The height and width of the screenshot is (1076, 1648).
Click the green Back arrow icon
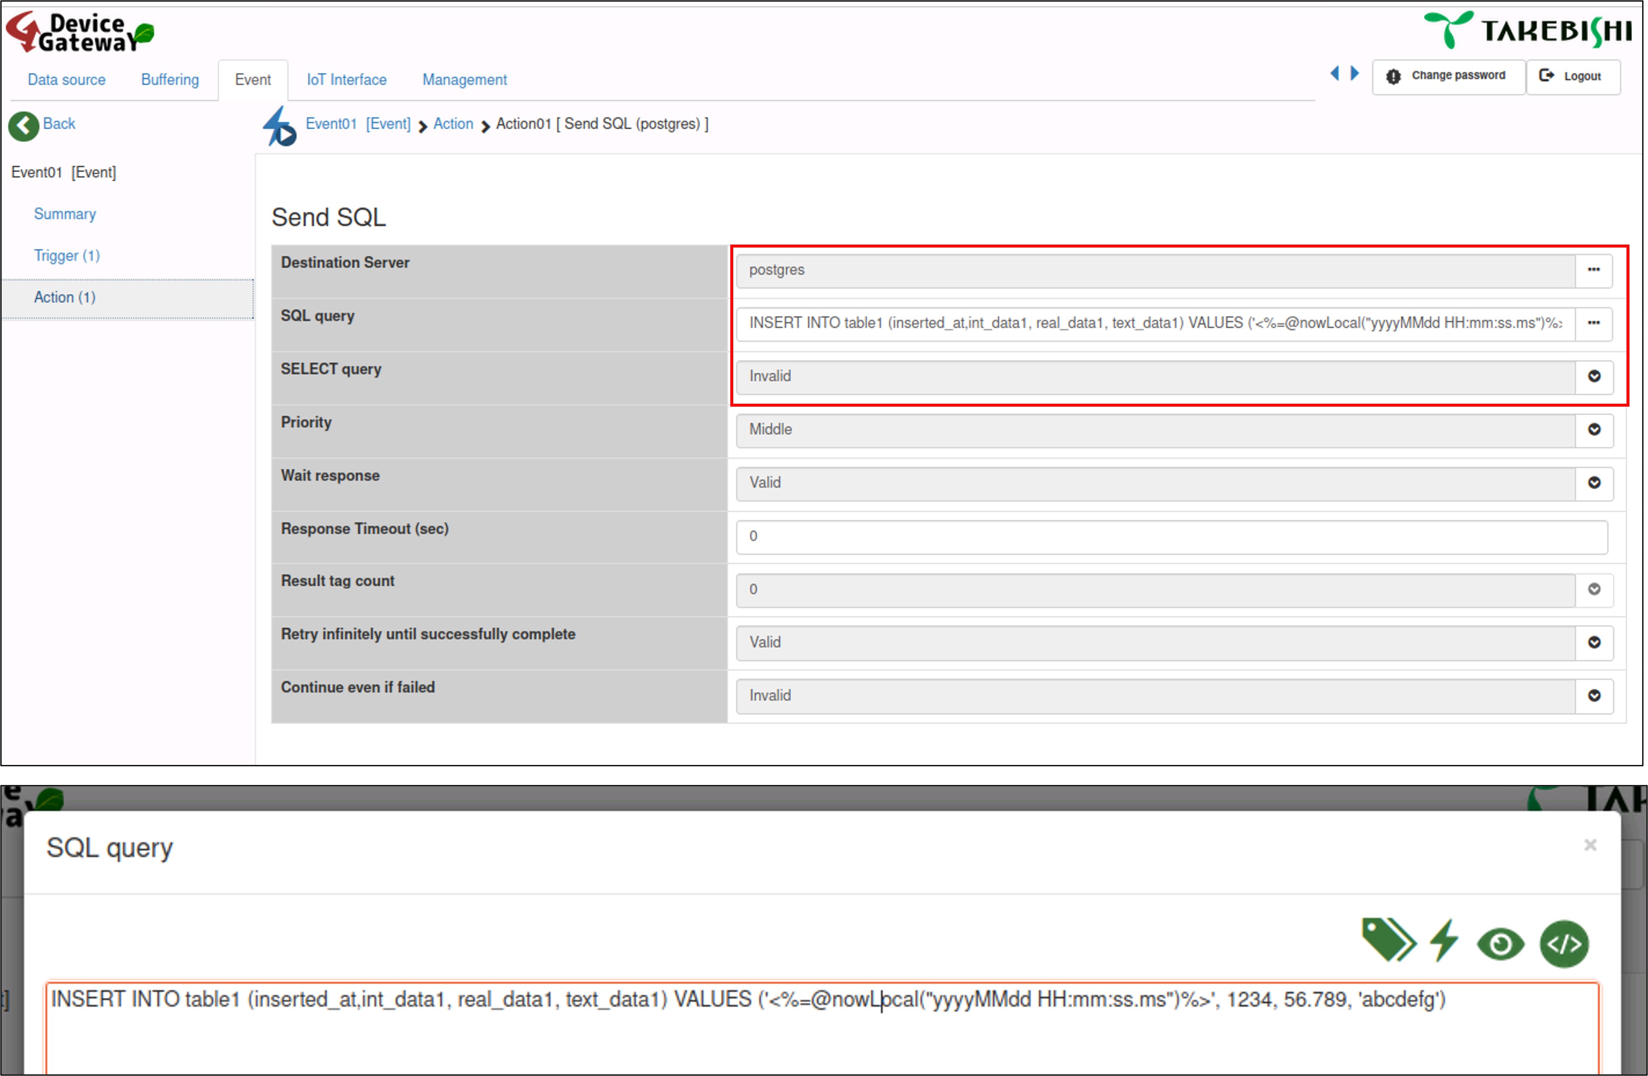click(x=24, y=126)
